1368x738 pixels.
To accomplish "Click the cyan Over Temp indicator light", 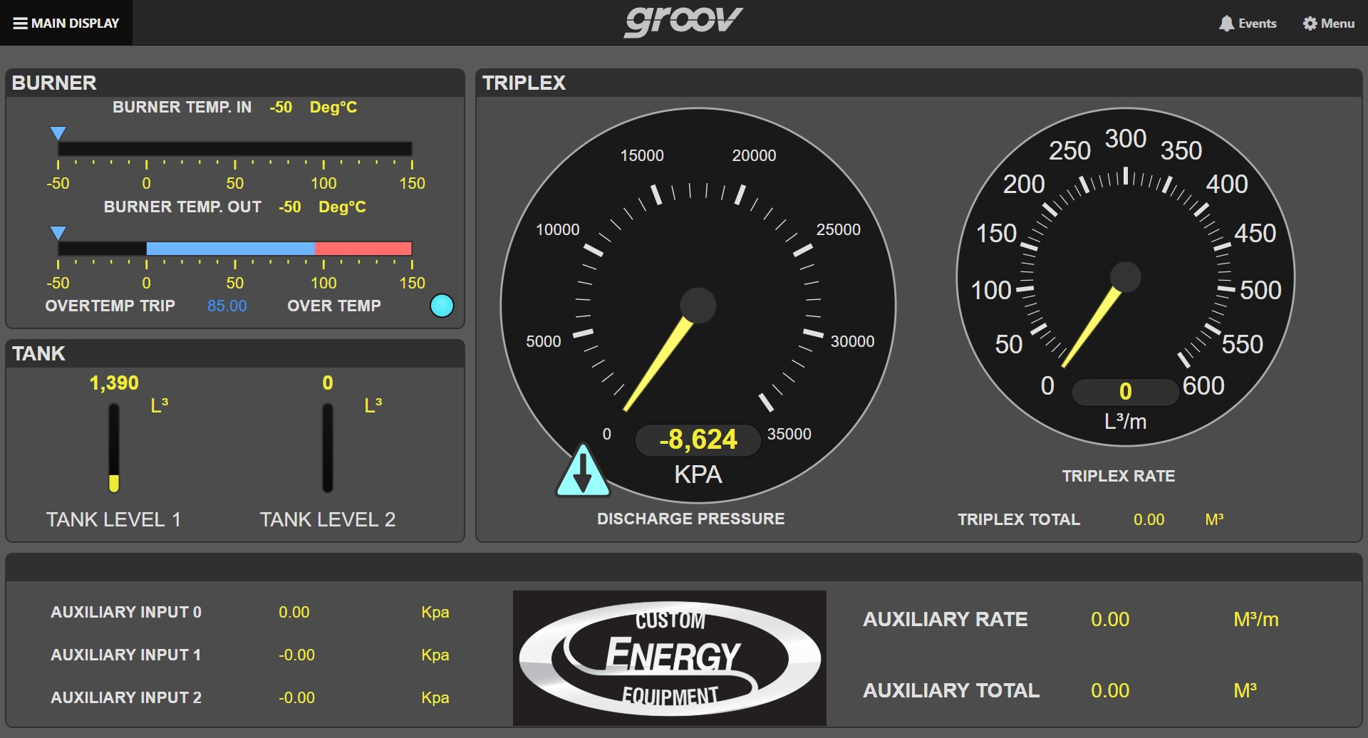I will pyautogui.click(x=442, y=306).
